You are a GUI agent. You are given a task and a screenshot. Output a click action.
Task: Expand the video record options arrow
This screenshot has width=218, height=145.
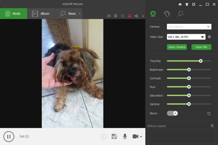tap(141, 137)
